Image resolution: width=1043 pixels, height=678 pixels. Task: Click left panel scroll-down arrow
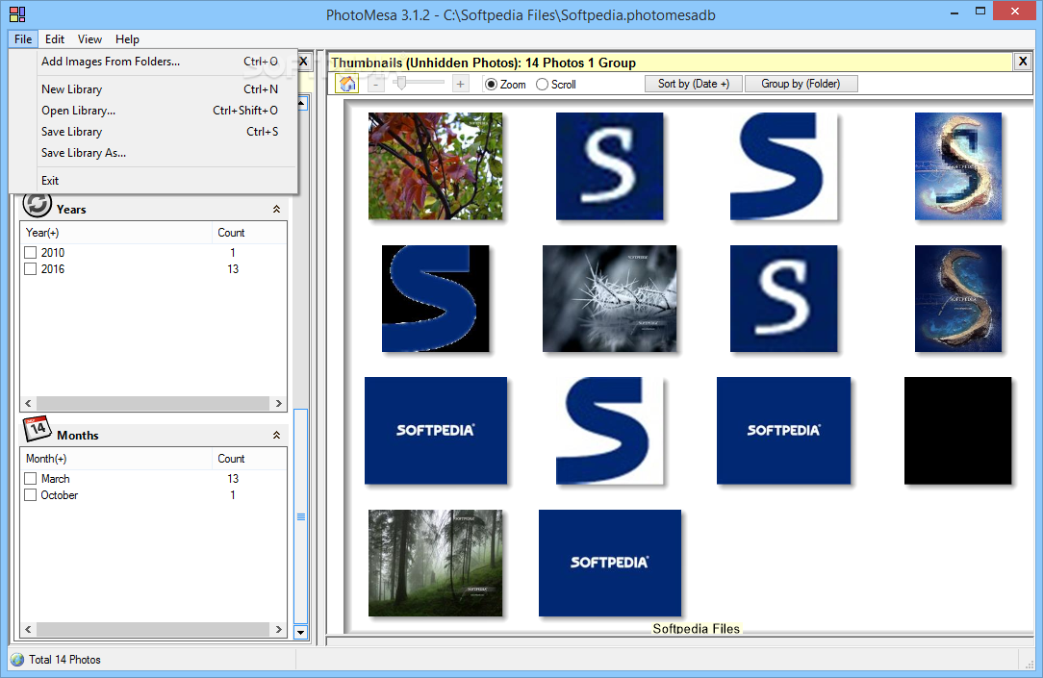(x=300, y=632)
